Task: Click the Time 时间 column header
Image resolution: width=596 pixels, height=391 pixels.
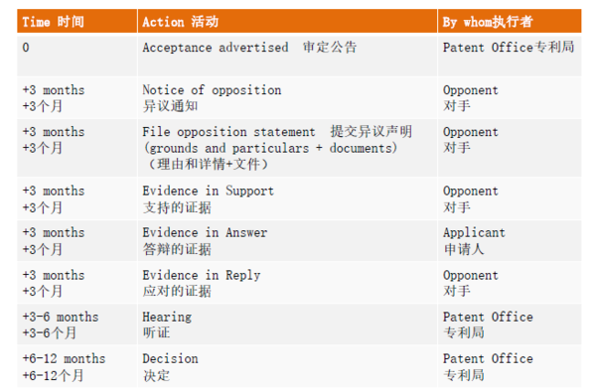Action: click(77, 21)
